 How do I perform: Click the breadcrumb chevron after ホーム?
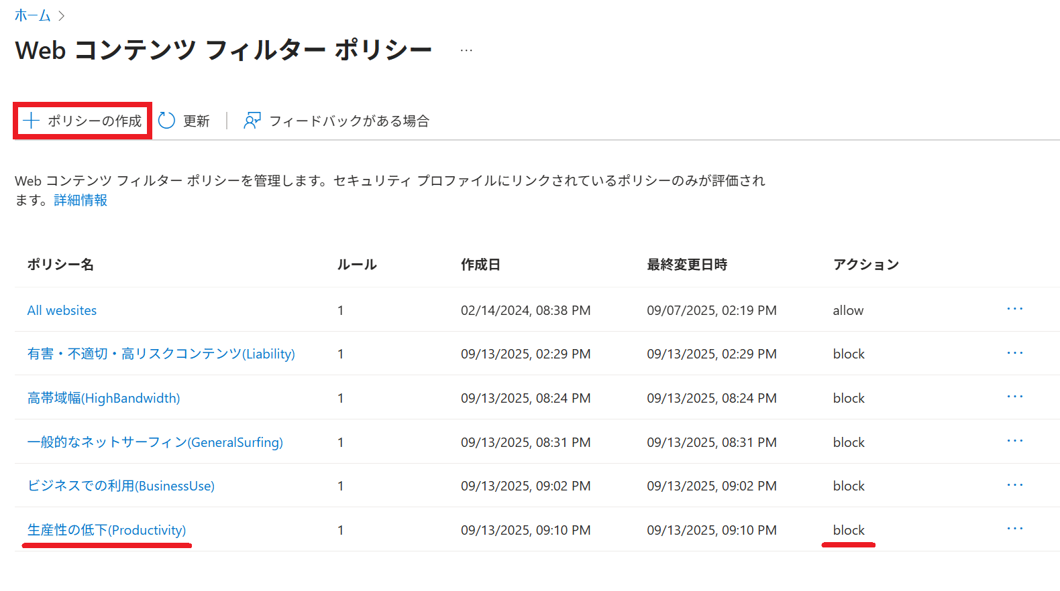[62, 15]
